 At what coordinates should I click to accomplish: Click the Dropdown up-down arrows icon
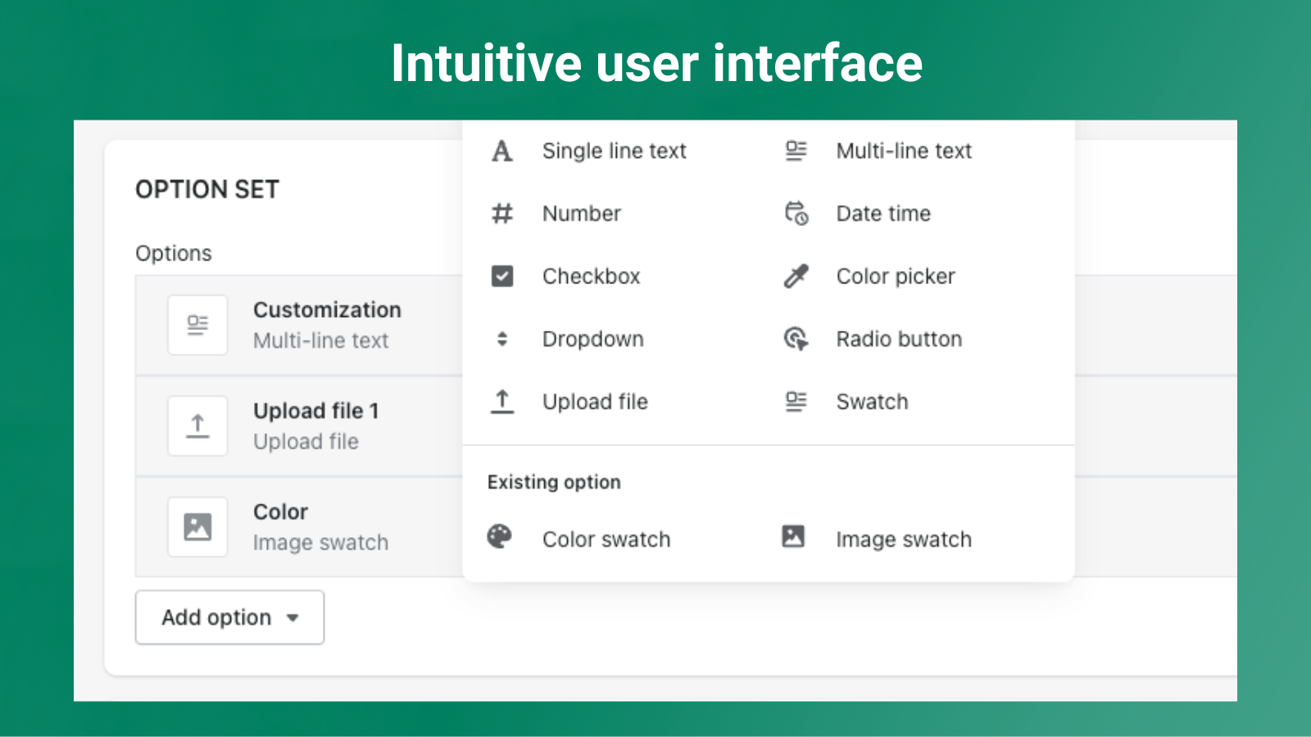coord(501,339)
